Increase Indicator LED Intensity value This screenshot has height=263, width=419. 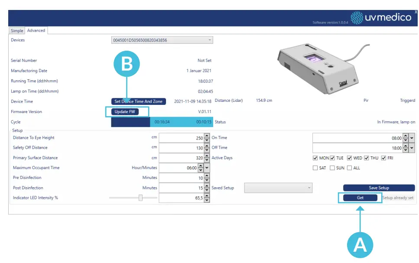pos(207,196)
